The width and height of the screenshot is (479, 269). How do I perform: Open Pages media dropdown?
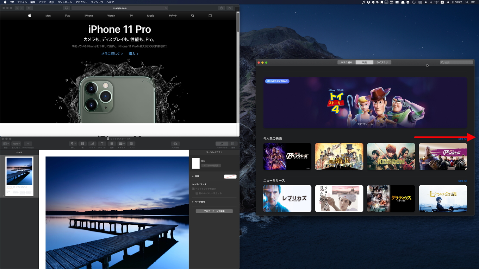pos(121,143)
